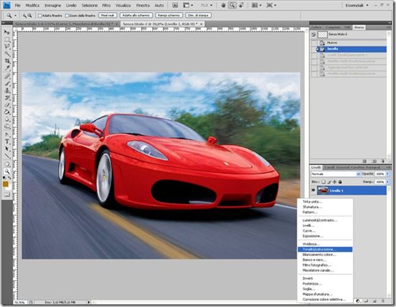
Task: Click the delete state trash icon in History panel
Action: pyautogui.click(x=383, y=161)
